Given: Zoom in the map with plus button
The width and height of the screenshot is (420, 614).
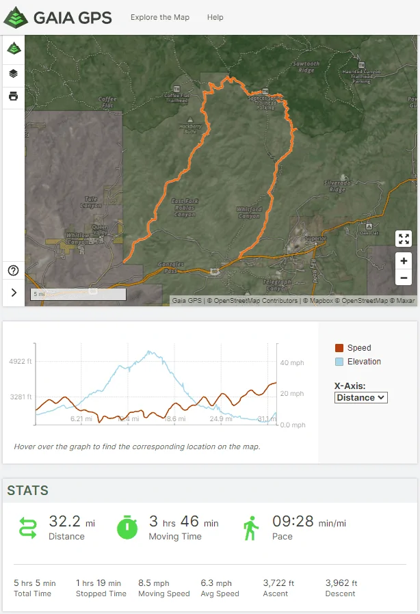Looking at the screenshot, I should [x=404, y=261].
